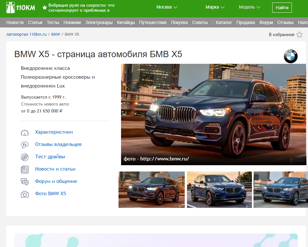Open the Отзывы menu item
The image size is (308, 247).
point(285,22)
